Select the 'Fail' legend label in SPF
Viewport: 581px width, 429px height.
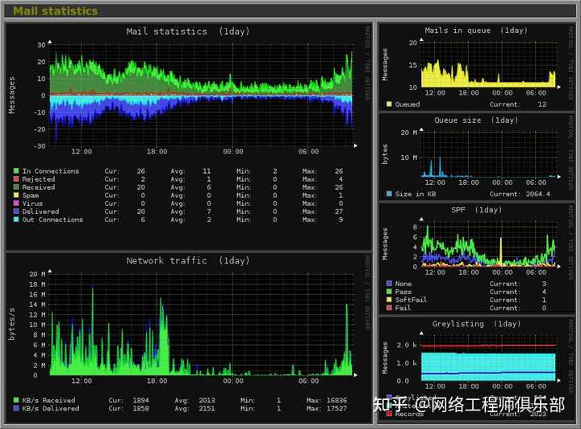[403, 308]
